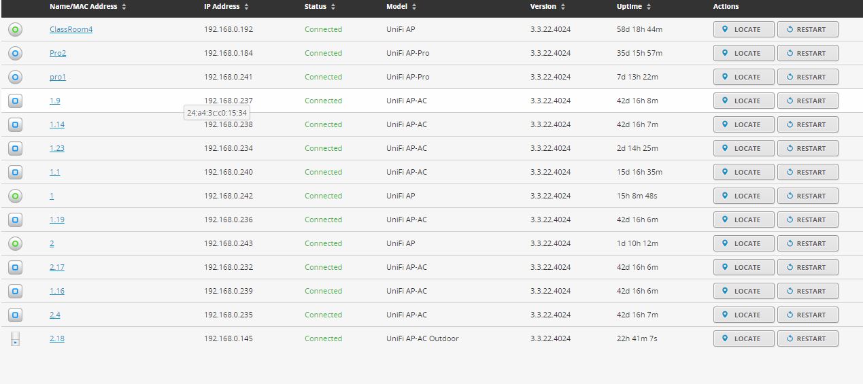Click the Pro2 access point icon
This screenshot has width=863, height=384.
pos(16,54)
